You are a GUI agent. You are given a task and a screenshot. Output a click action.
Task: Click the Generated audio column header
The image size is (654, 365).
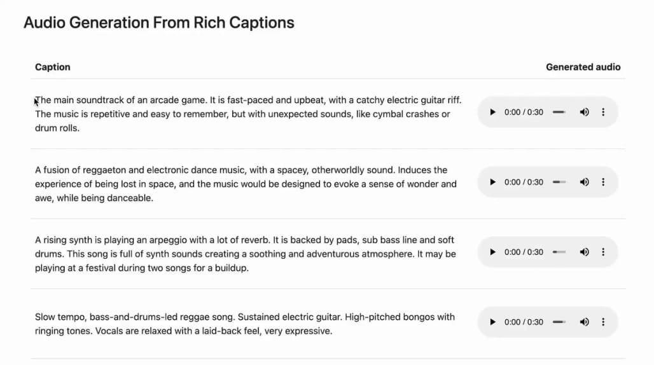[x=583, y=67]
